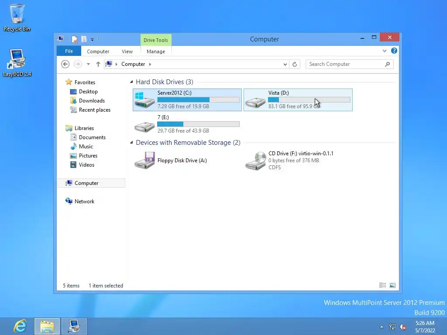Image resolution: width=447 pixels, height=335 pixels.
Task: Click '7.29 GB free of 19.9 GB' text
Action: 183,106
